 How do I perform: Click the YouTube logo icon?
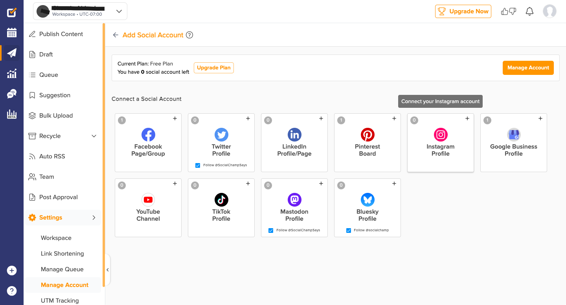[148, 200]
